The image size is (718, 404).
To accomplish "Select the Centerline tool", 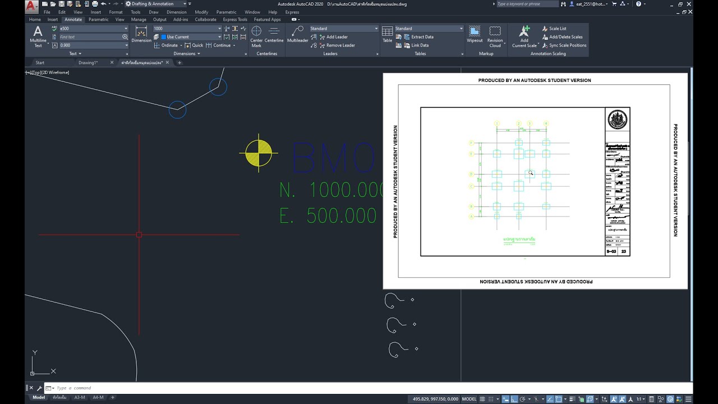I will pos(274,34).
